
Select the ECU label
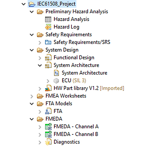tap(67, 81)
